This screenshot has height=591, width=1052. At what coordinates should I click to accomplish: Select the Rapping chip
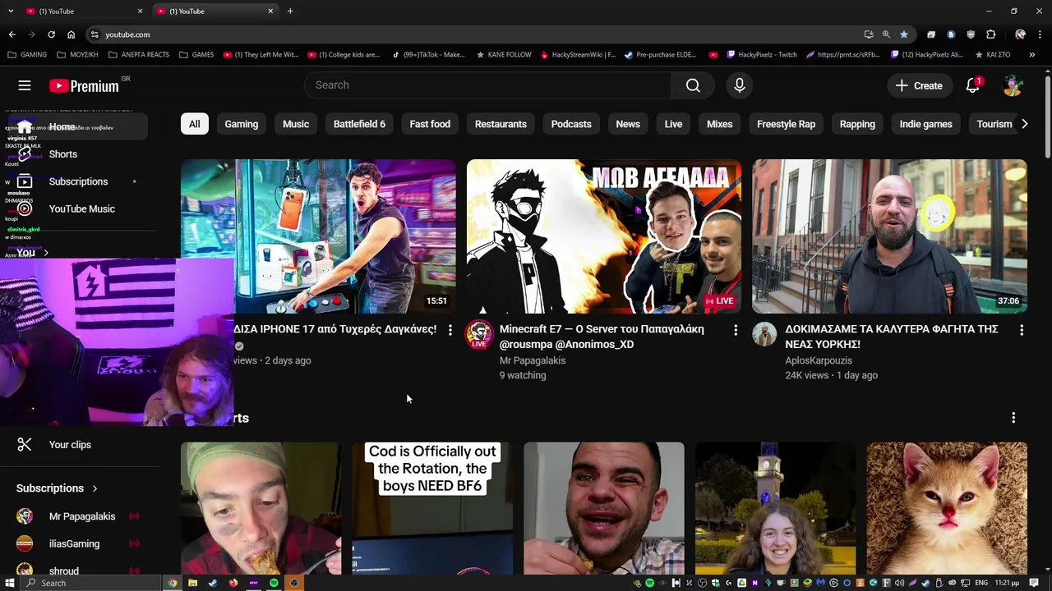coord(857,124)
